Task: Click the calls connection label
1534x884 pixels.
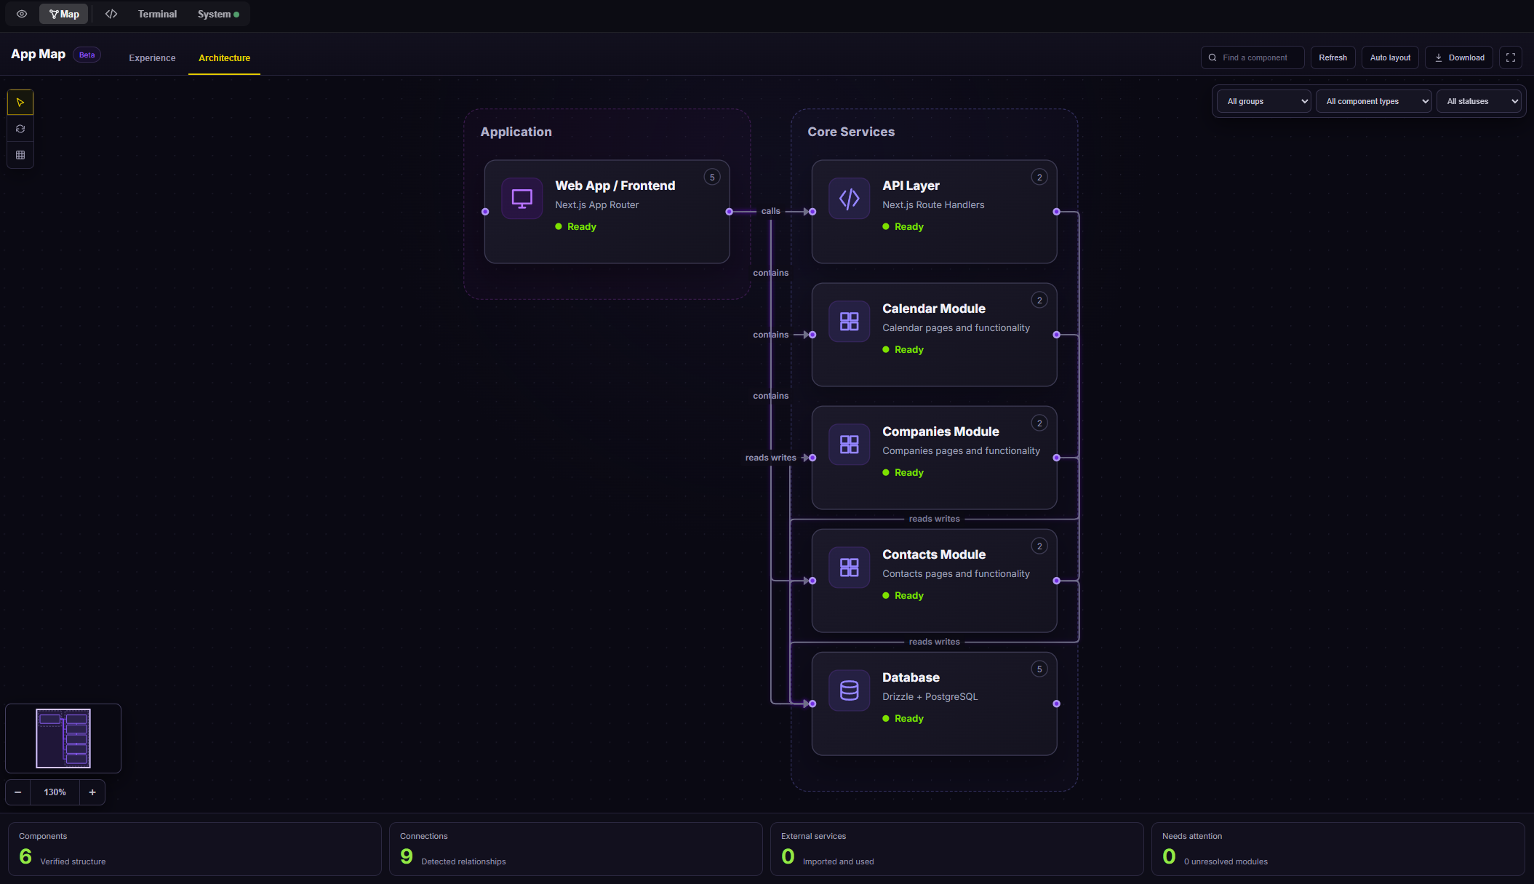Action: click(x=770, y=211)
